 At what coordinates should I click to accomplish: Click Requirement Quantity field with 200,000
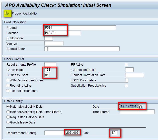tap(62, 133)
